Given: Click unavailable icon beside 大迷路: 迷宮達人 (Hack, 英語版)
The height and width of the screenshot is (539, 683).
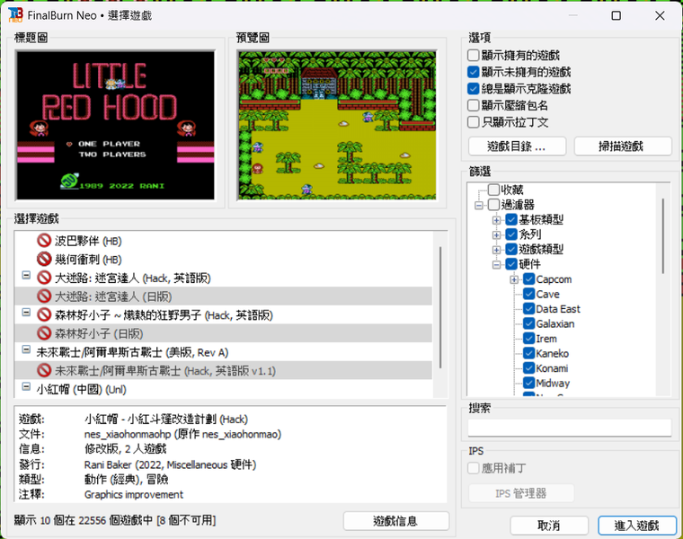Looking at the screenshot, I should tap(44, 278).
